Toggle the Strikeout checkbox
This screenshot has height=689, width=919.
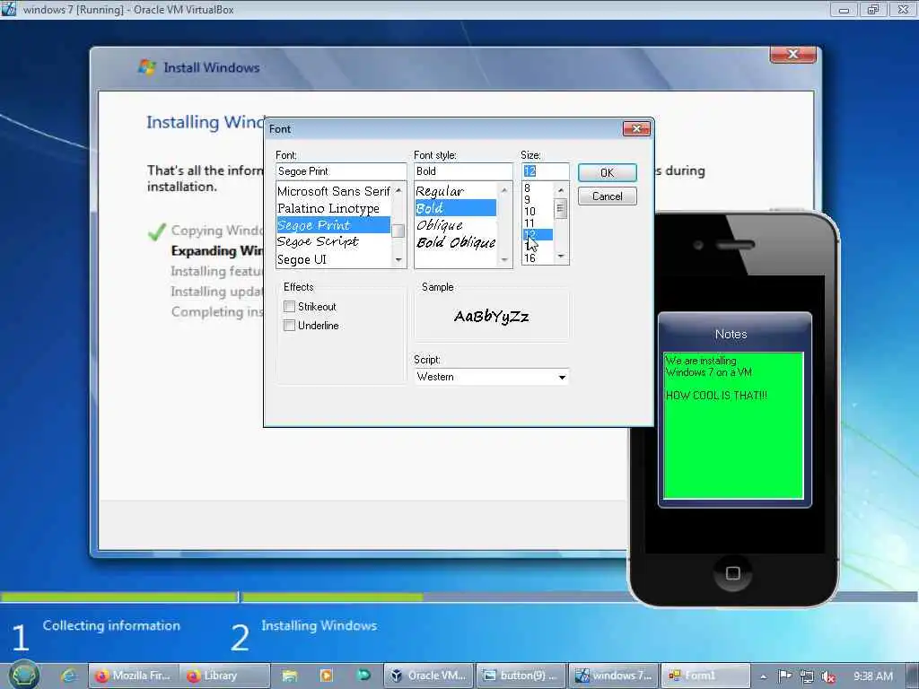point(289,307)
